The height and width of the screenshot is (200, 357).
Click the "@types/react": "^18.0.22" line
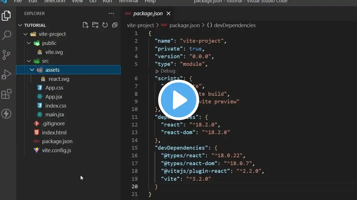pos(203,156)
